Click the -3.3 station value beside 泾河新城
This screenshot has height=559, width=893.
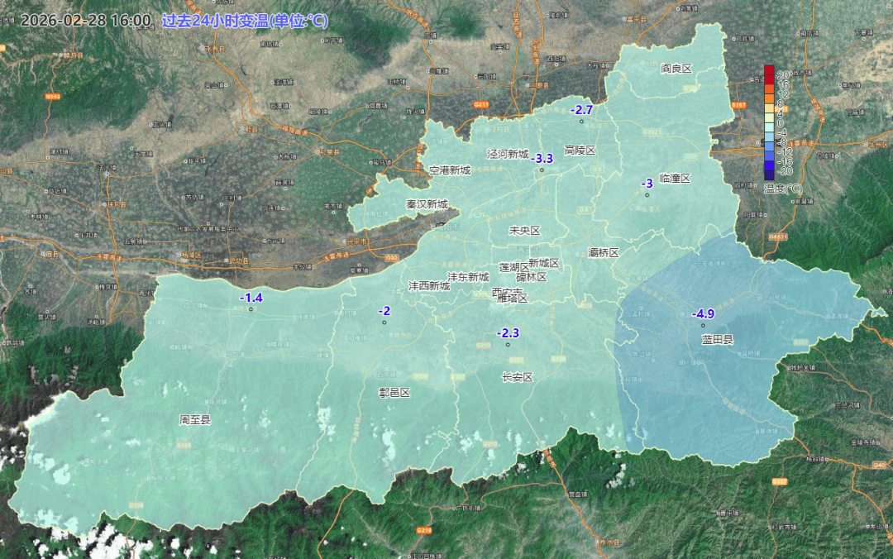(542, 157)
